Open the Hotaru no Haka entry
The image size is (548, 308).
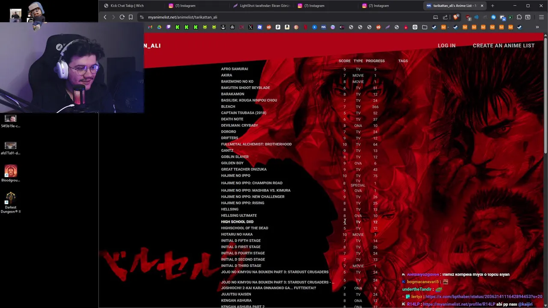pos(237,234)
